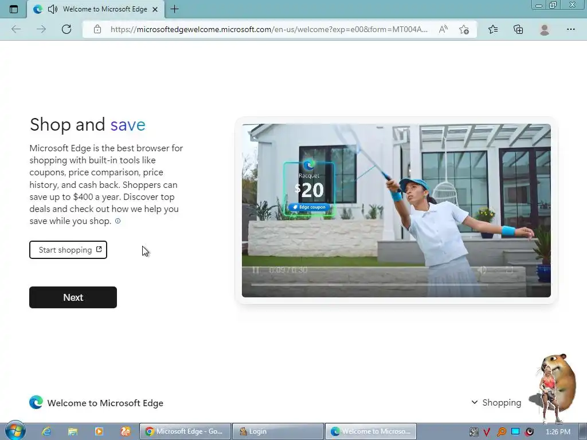Image resolution: width=587 pixels, height=440 pixels.
Task: Switch to Microsoft Edge - Go... Chrome window
Action: coord(185,431)
